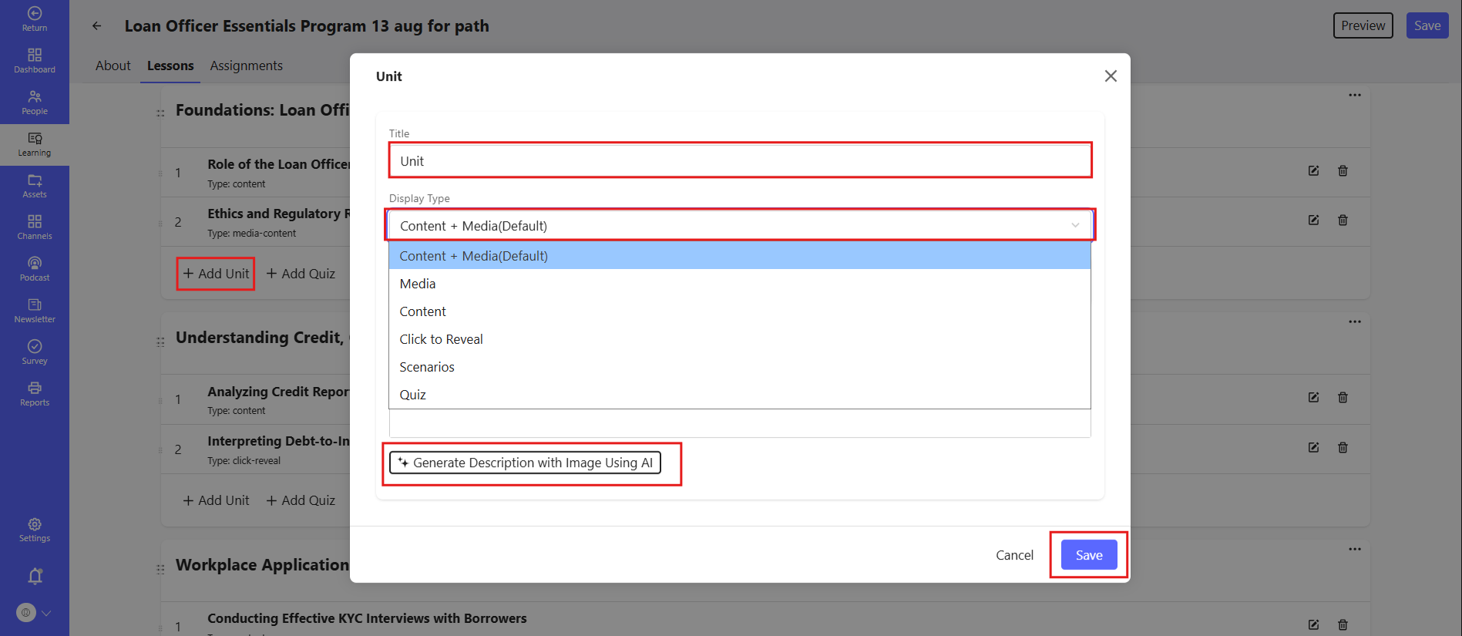Select Content display type option
The height and width of the screenshot is (636, 1462).
(x=740, y=311)
